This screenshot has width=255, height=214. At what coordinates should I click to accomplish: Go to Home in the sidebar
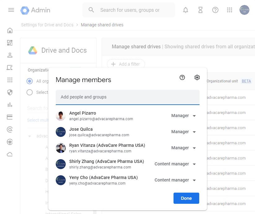pyautogui.click(x=10, y=30)
